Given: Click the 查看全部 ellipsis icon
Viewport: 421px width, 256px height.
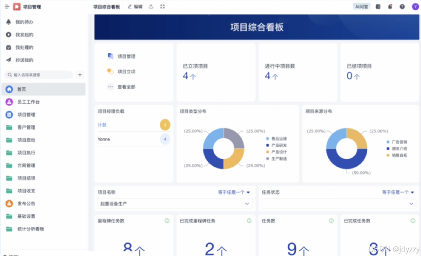Looking at the screenshot, I should [111, 87].
